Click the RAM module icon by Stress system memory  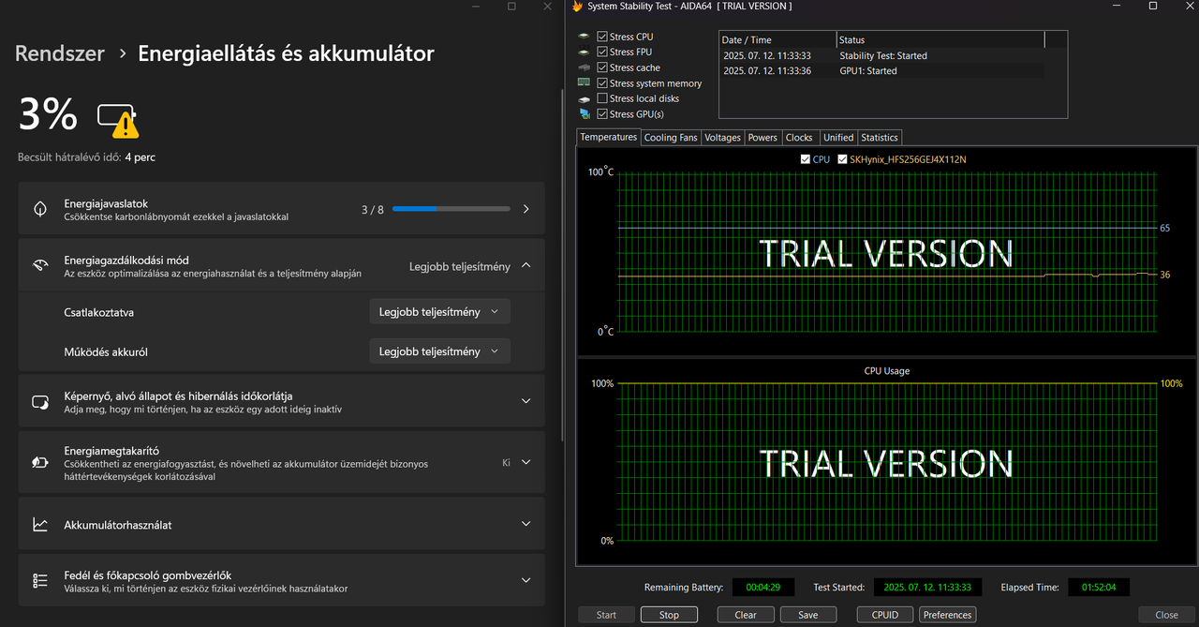[585, 82]
